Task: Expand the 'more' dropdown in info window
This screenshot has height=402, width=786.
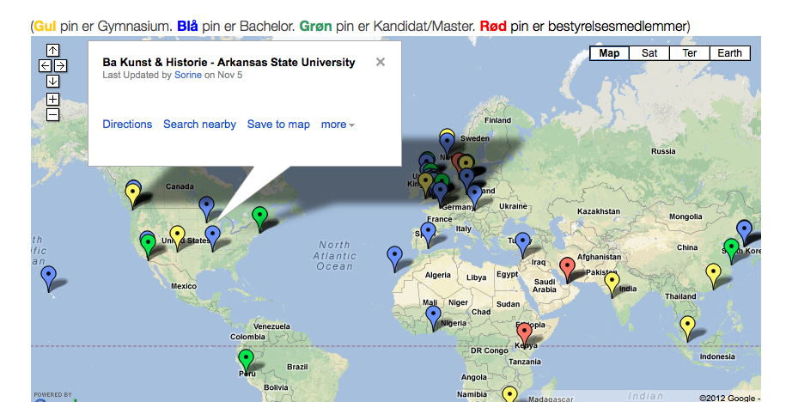Action: click(338, 125)
